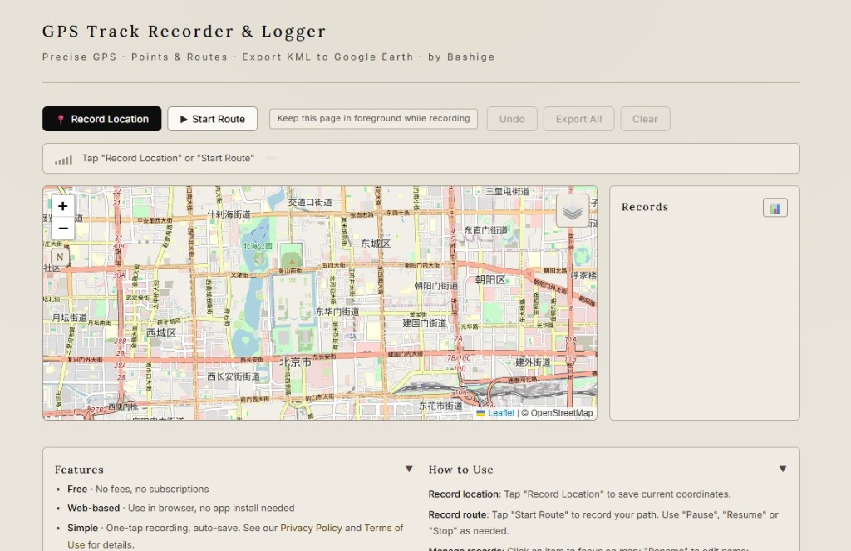Viewport: 851px width, 551px height.
Task: Click the 建外街道 map label
Action: 533,362
